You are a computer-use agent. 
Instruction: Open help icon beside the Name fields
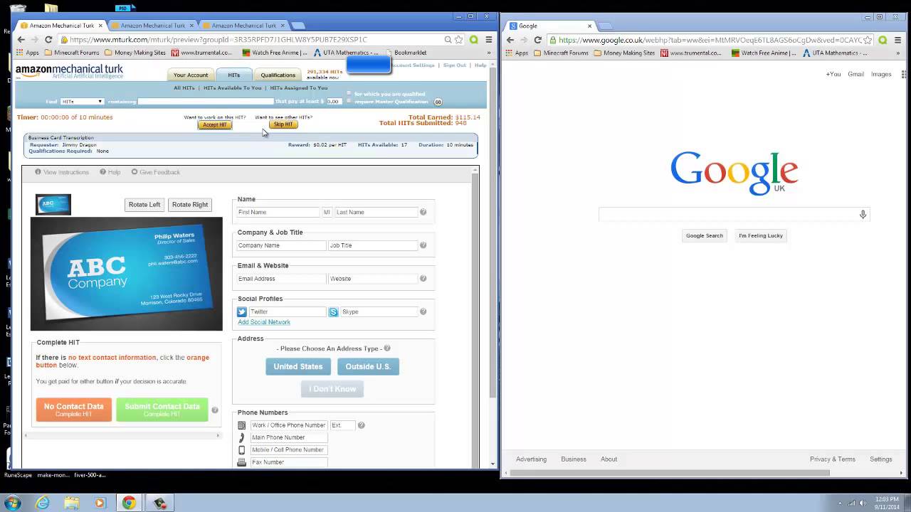(x=423, y=212)
